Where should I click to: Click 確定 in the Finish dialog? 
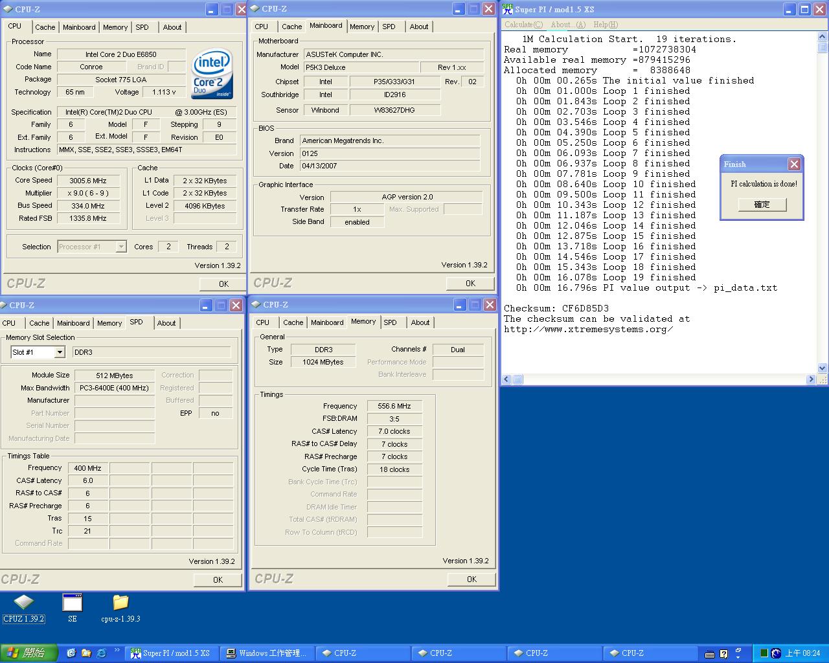click(x=762, y=204)
